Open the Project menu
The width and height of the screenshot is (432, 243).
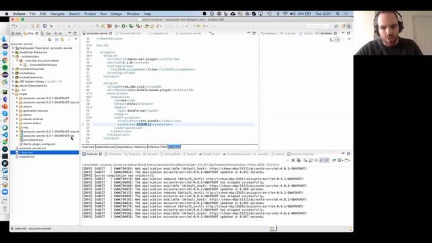pos(90,13)
